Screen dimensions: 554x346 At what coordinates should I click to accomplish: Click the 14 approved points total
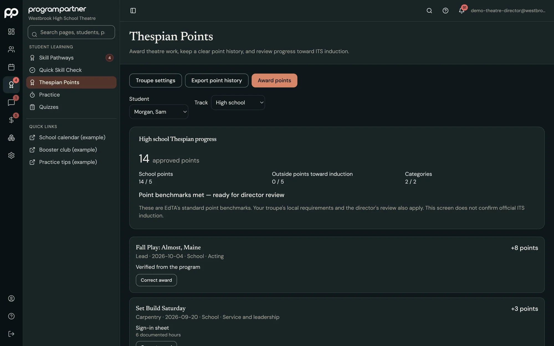tap(169, 159)
